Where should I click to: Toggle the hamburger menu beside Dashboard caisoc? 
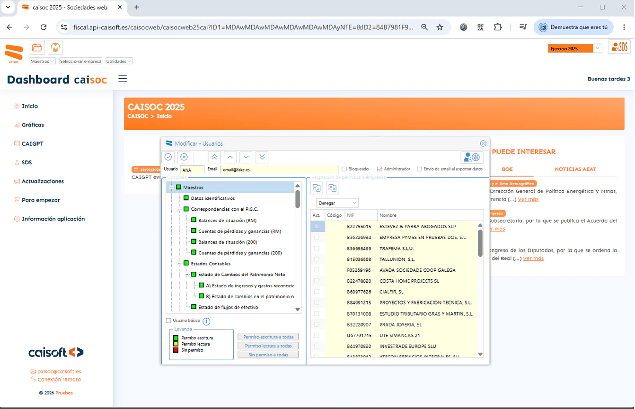tap(123, 79)
